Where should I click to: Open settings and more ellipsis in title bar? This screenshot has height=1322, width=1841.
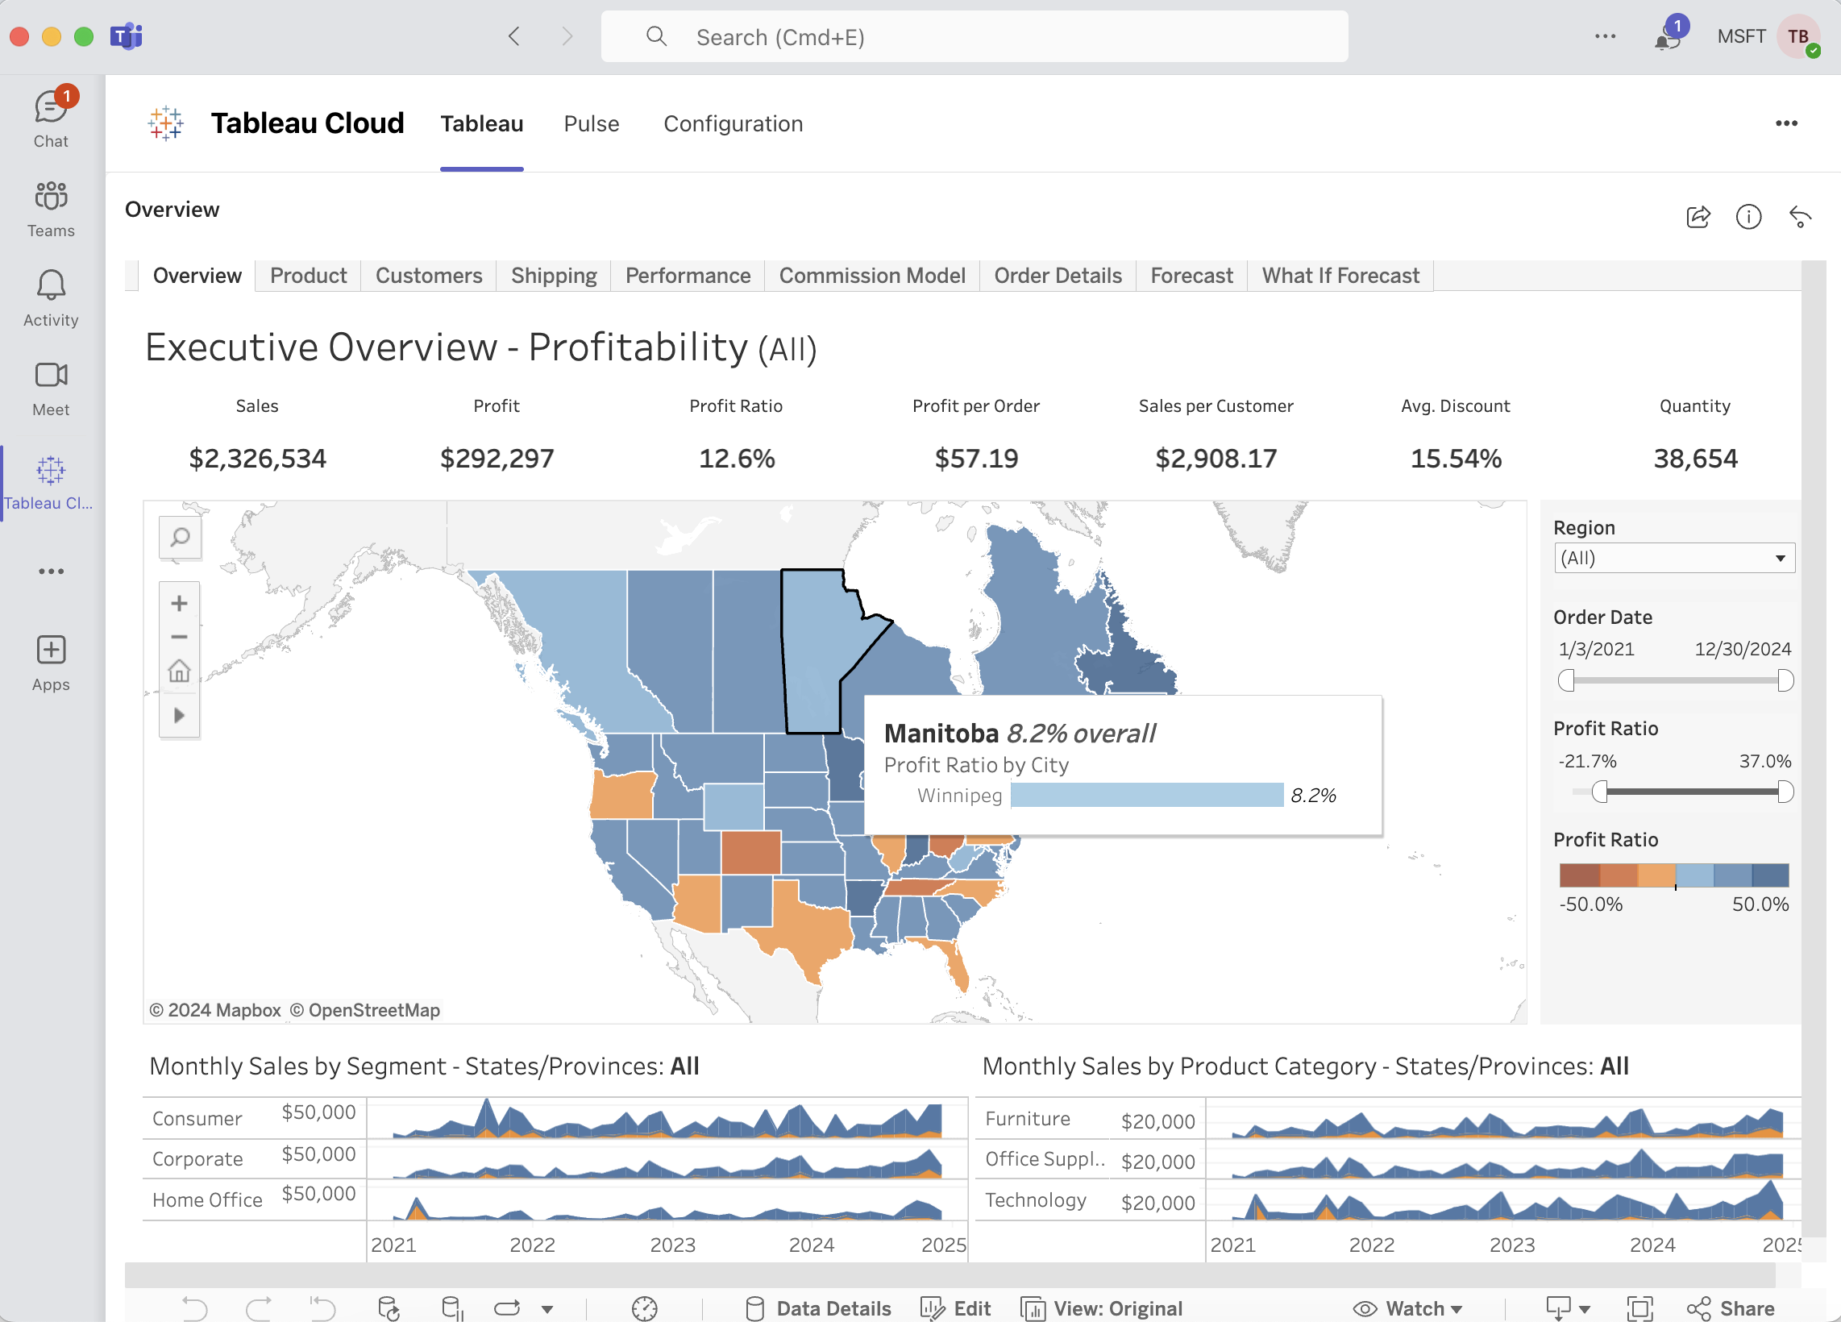point(1605,36)
